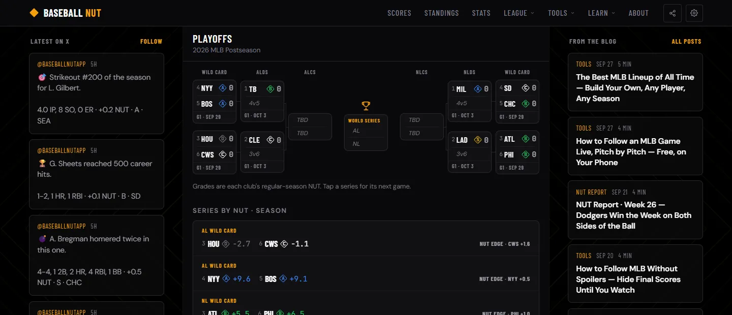This screenshot has height=315, width=732.
Task: Click the bomb emoji in the A. Bregman post
Action: (x=42, y=239)
